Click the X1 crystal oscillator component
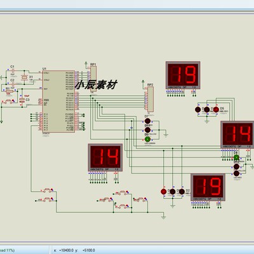 tap(24, 77)
